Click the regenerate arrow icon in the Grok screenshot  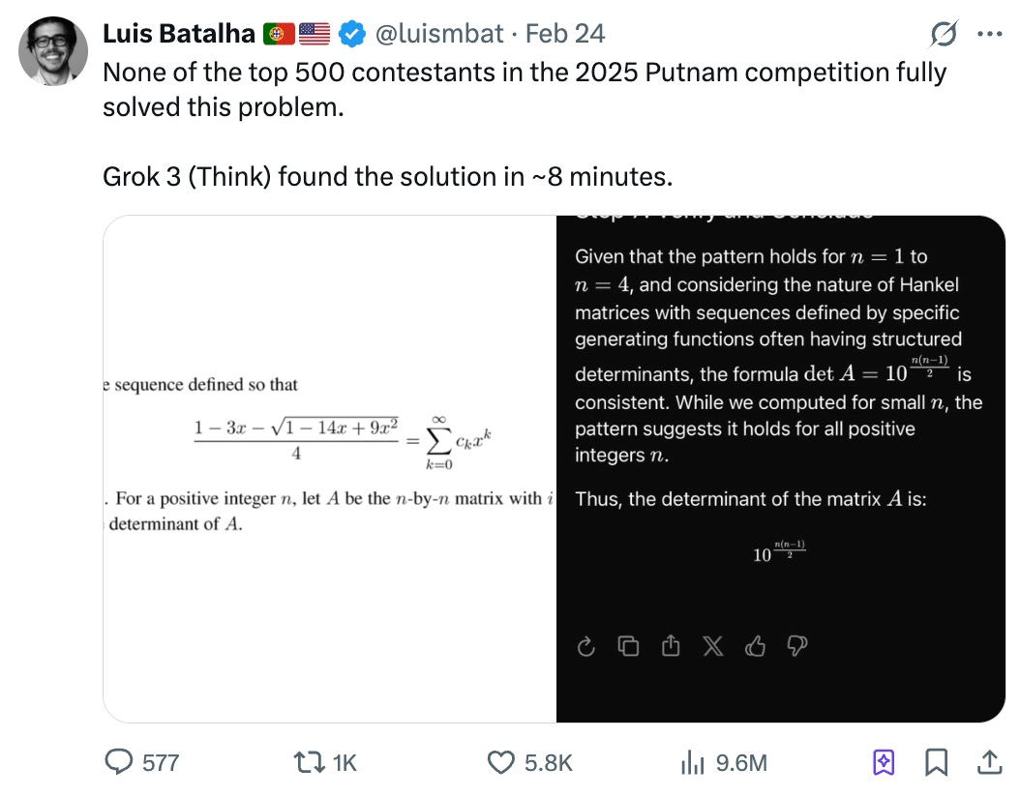pyautogui.click(x=586, y=647)
